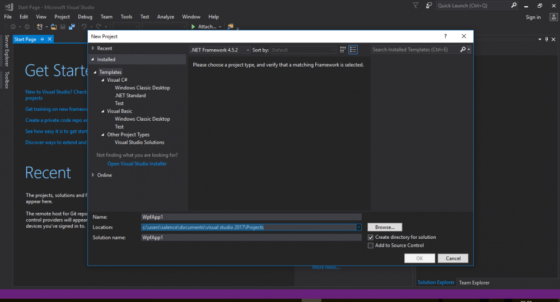Select Windows Classic Desktop under Visual C#

coord(142,88)
